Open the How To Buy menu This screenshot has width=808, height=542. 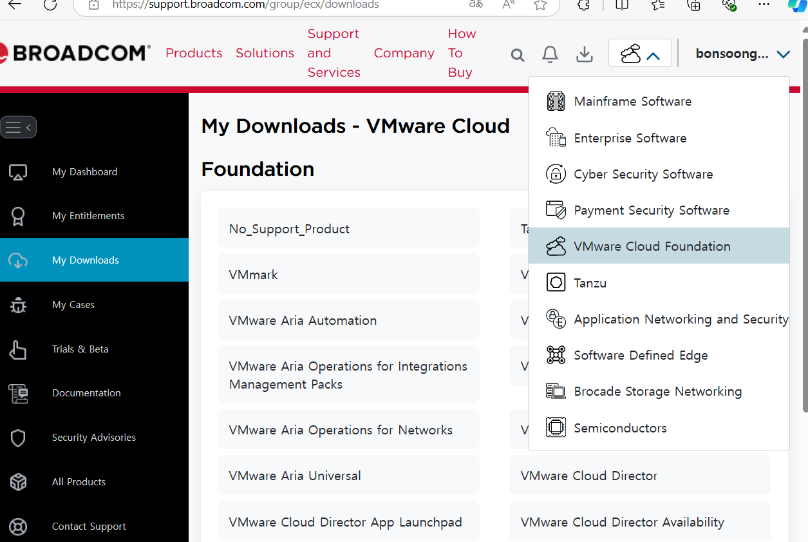tap(462, 53)
